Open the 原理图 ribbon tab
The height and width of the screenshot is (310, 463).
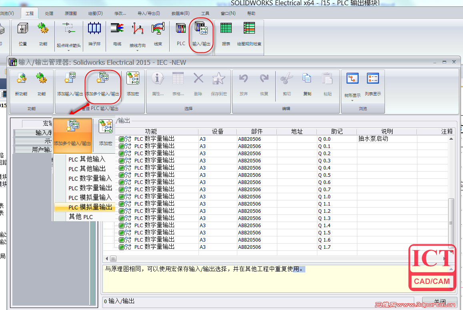pyautogui.click(x=70, y=13)
